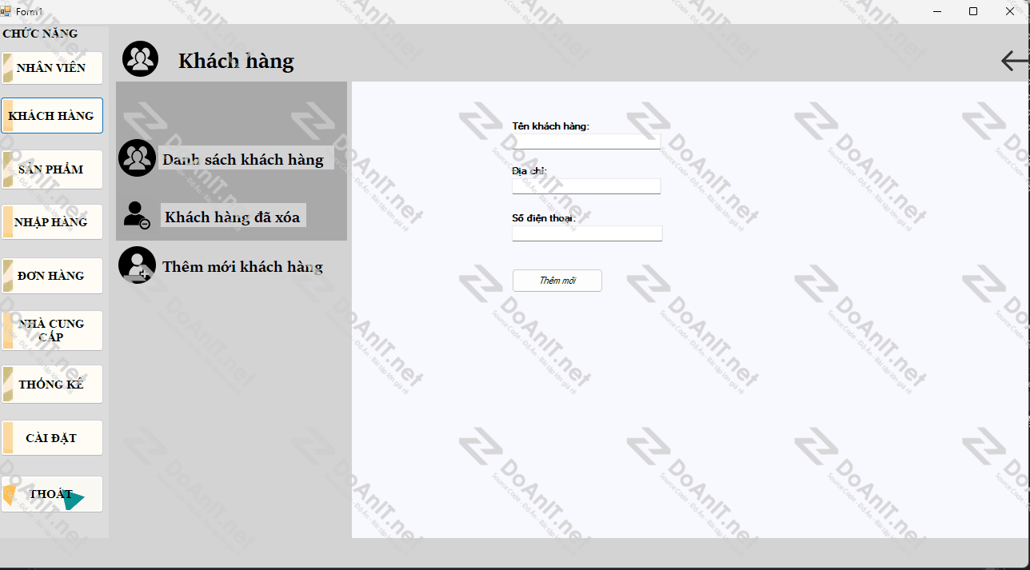Open CÀI ĐẶT settings

52,438
